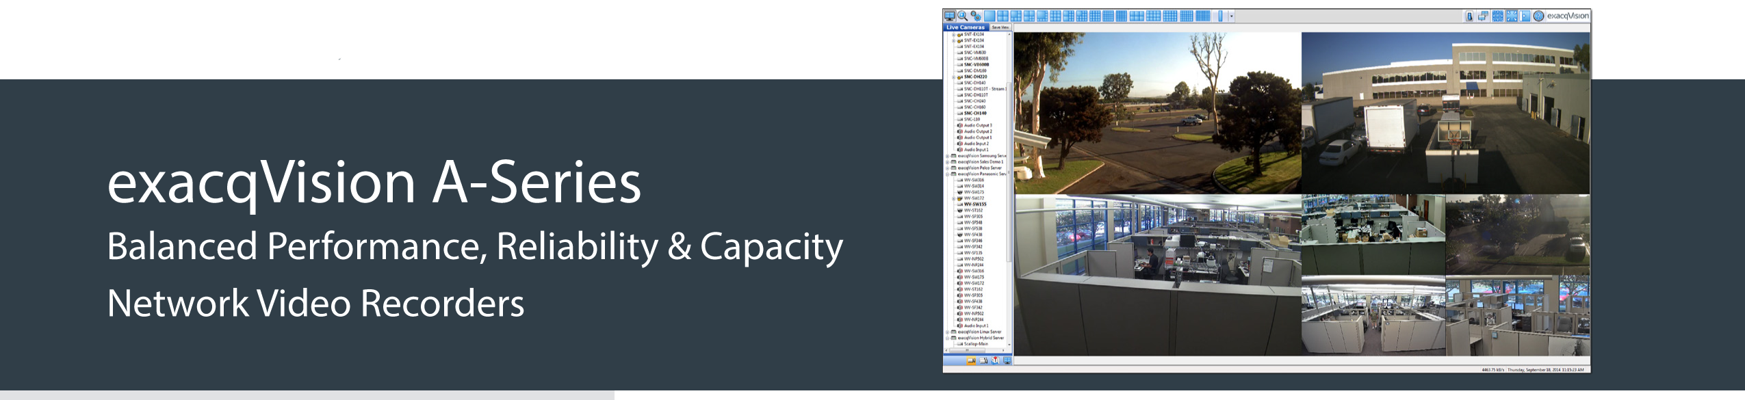
Task: Select the parking lot camera video panel
Action: 1156,113
